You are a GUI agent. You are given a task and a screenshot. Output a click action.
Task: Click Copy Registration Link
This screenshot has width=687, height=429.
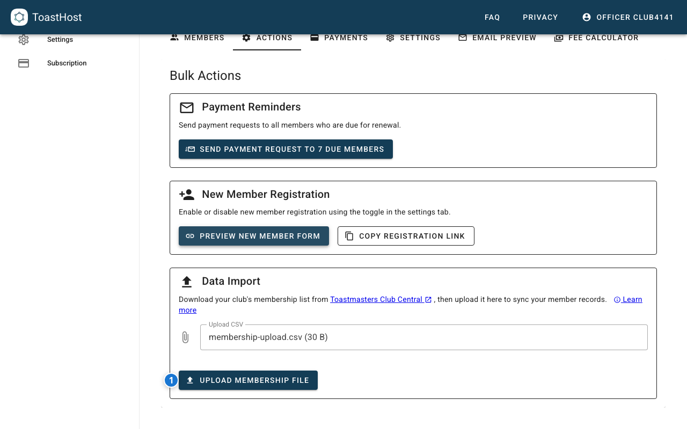[406, 236]
